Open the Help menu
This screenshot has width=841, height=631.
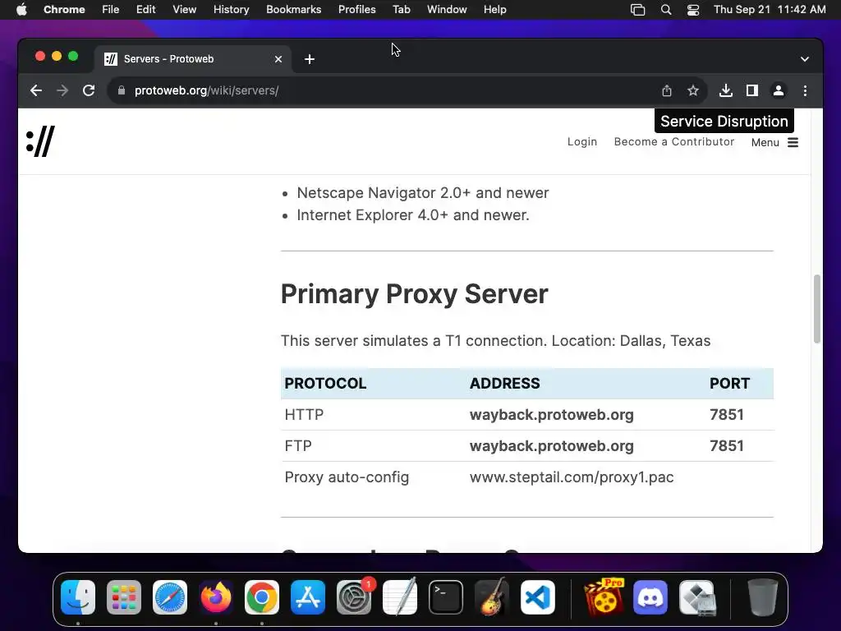[x=494, y=10]
